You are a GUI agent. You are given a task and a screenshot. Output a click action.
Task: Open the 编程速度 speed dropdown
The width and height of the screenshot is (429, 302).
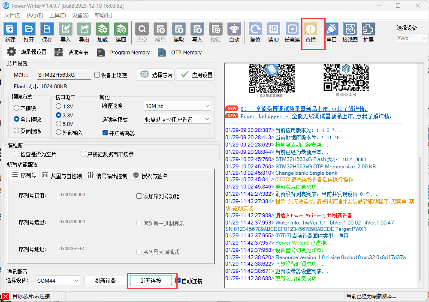177,105
